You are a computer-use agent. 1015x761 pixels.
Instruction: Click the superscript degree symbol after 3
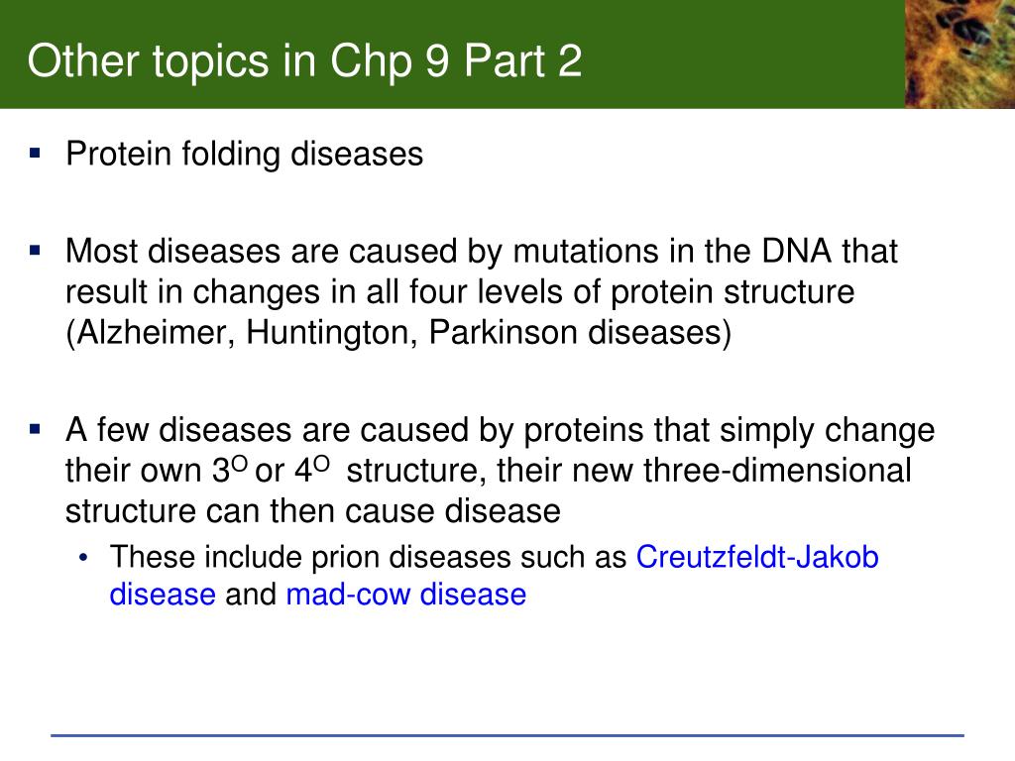pyautogui.click(x=240, y=464)
